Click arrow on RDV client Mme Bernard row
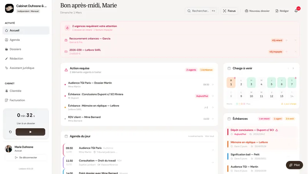 pyautogui.click(x=213, y=119)
